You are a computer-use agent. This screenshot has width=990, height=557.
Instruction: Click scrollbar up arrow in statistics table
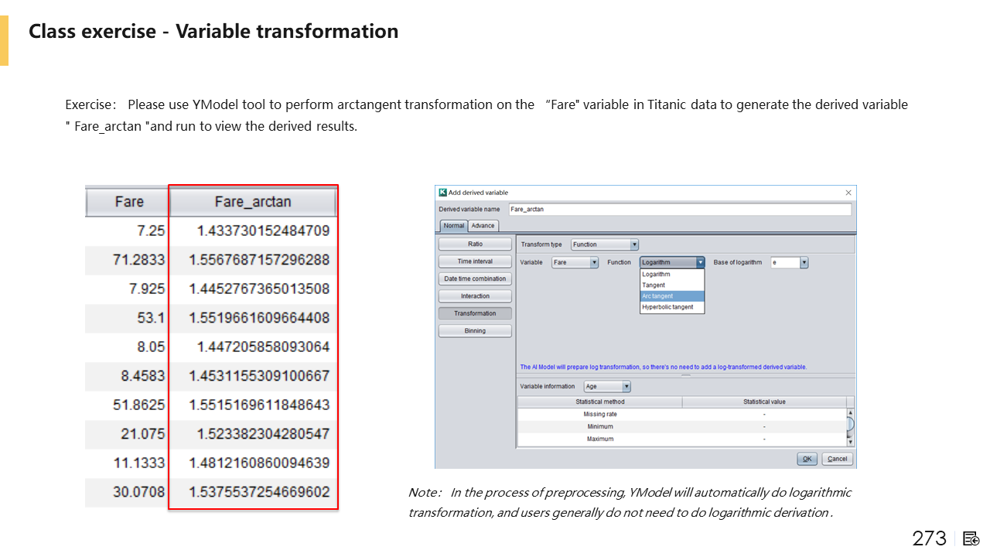click(851, 413)
